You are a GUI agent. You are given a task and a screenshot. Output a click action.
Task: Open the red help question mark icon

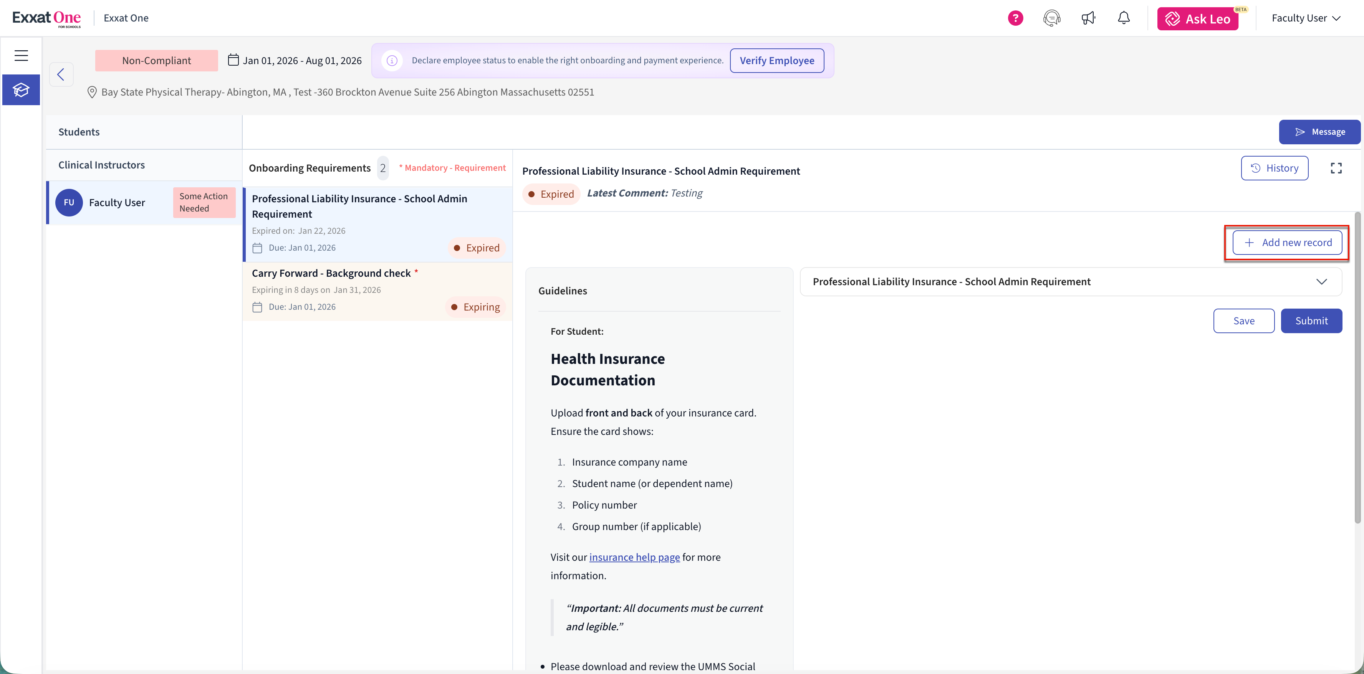[x=1015, y=18]
